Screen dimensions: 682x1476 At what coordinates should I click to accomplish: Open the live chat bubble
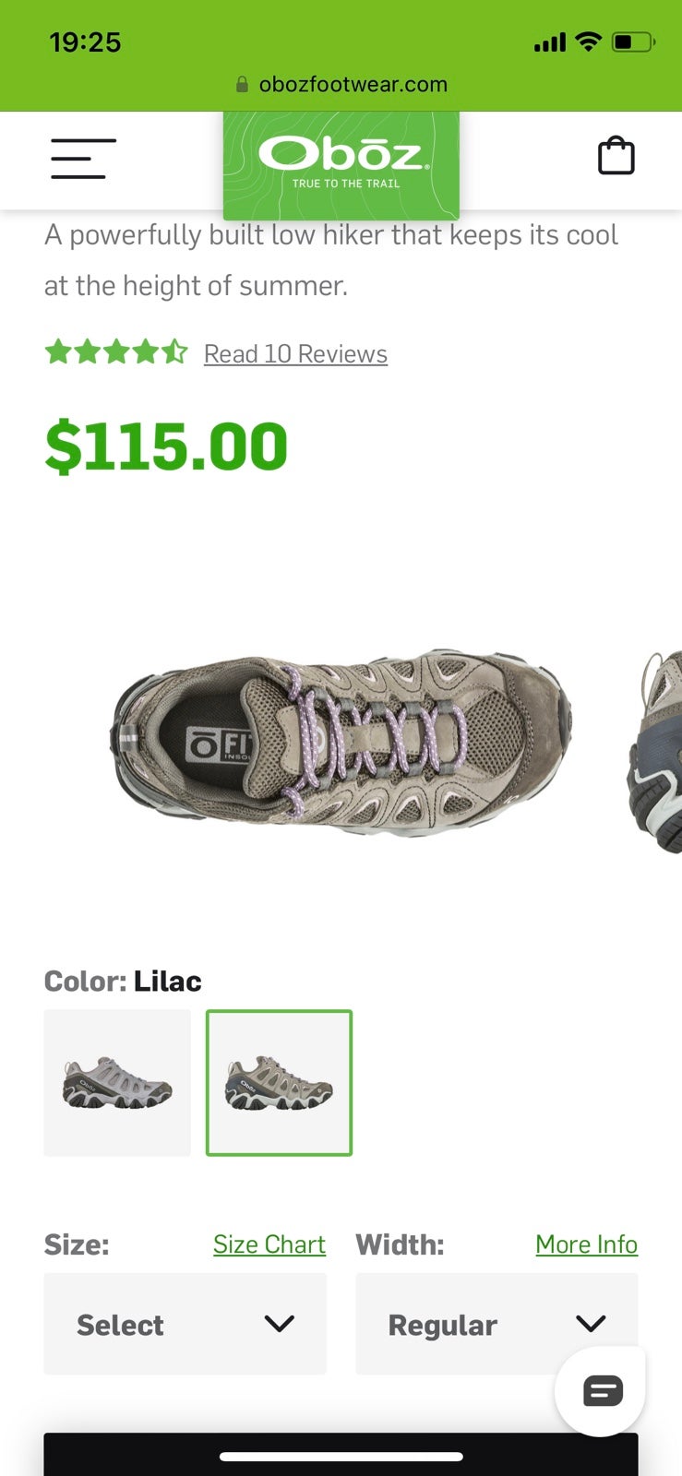tap(603, 1390)
